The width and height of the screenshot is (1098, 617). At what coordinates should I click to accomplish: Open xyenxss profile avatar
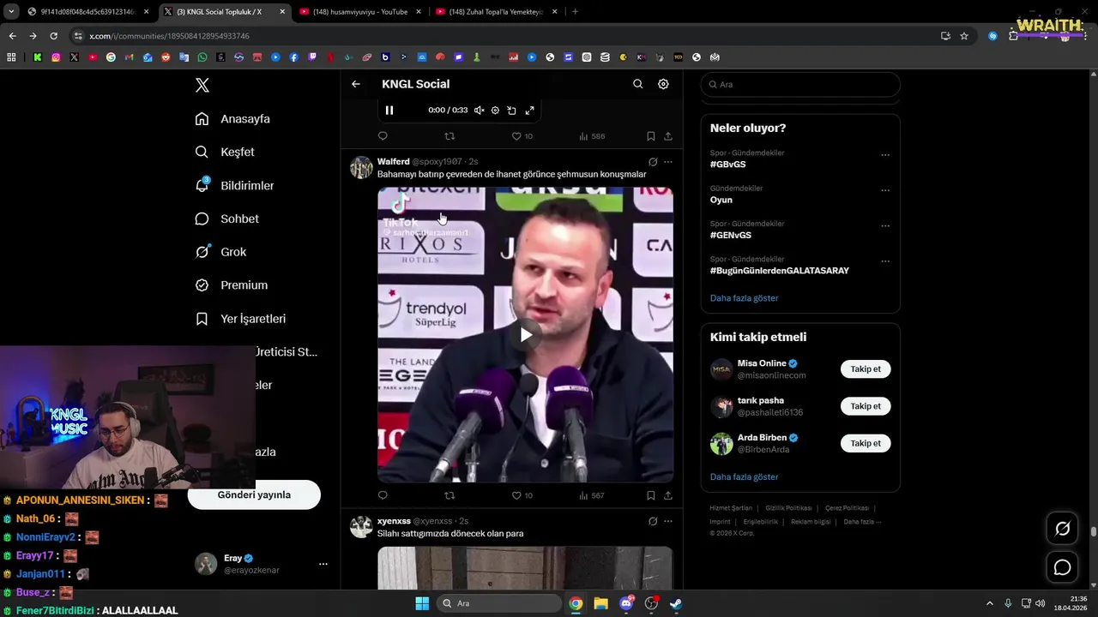click(x=361, y=526)
